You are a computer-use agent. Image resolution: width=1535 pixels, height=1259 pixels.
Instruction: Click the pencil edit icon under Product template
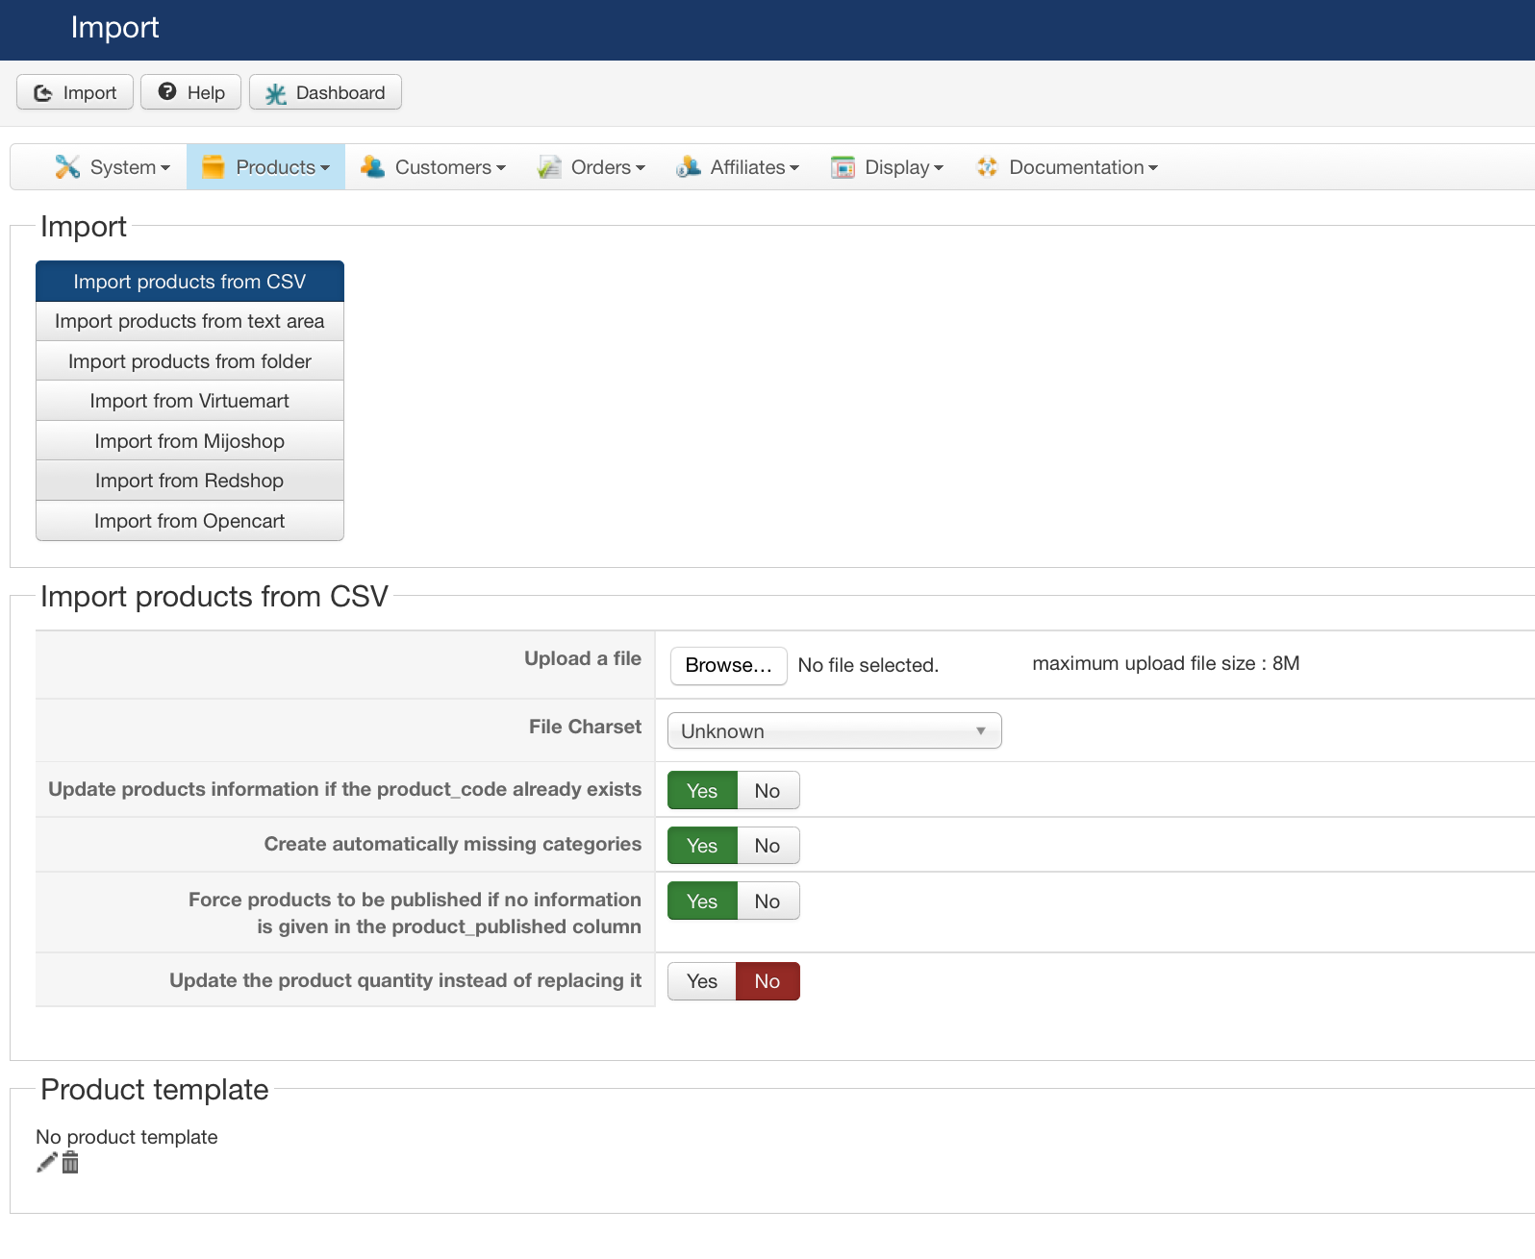[x=47, y=1163]
